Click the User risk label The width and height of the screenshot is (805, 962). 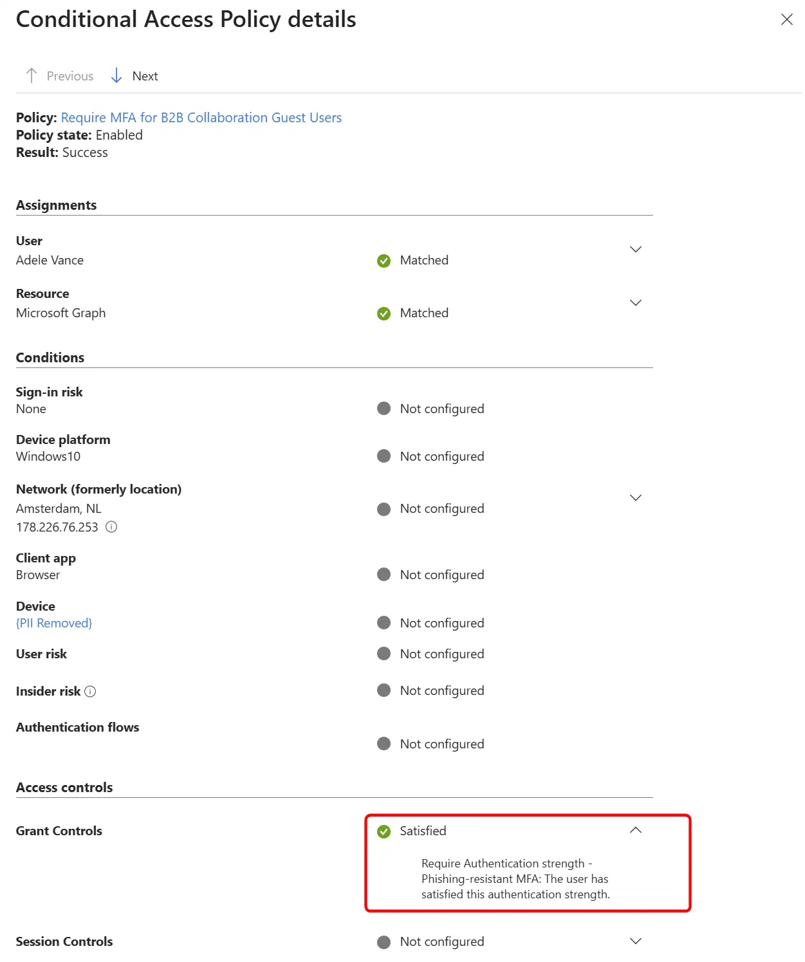(41, 654)
